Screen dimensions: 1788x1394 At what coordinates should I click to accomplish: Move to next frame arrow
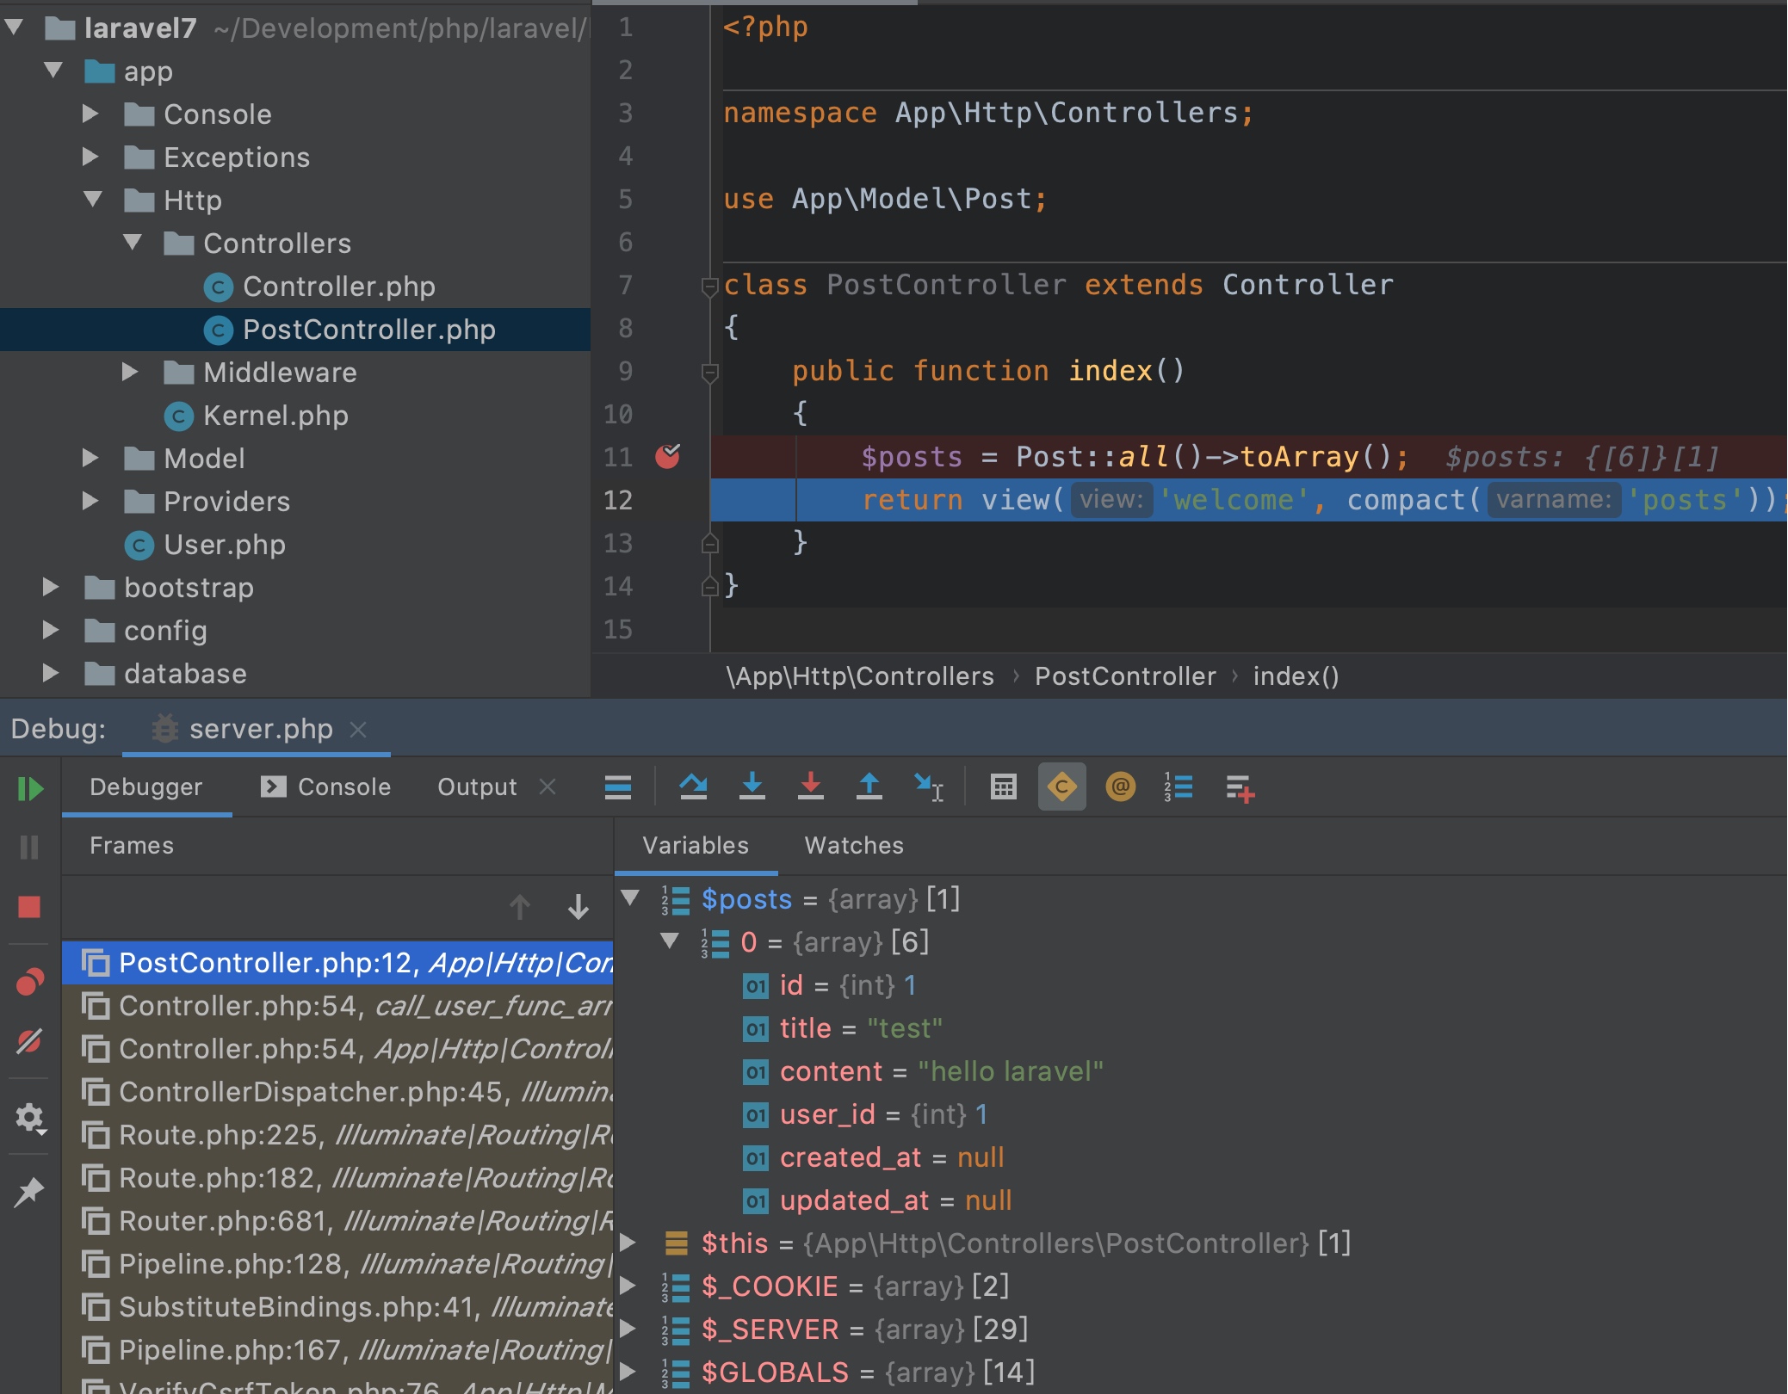point(578,907)
